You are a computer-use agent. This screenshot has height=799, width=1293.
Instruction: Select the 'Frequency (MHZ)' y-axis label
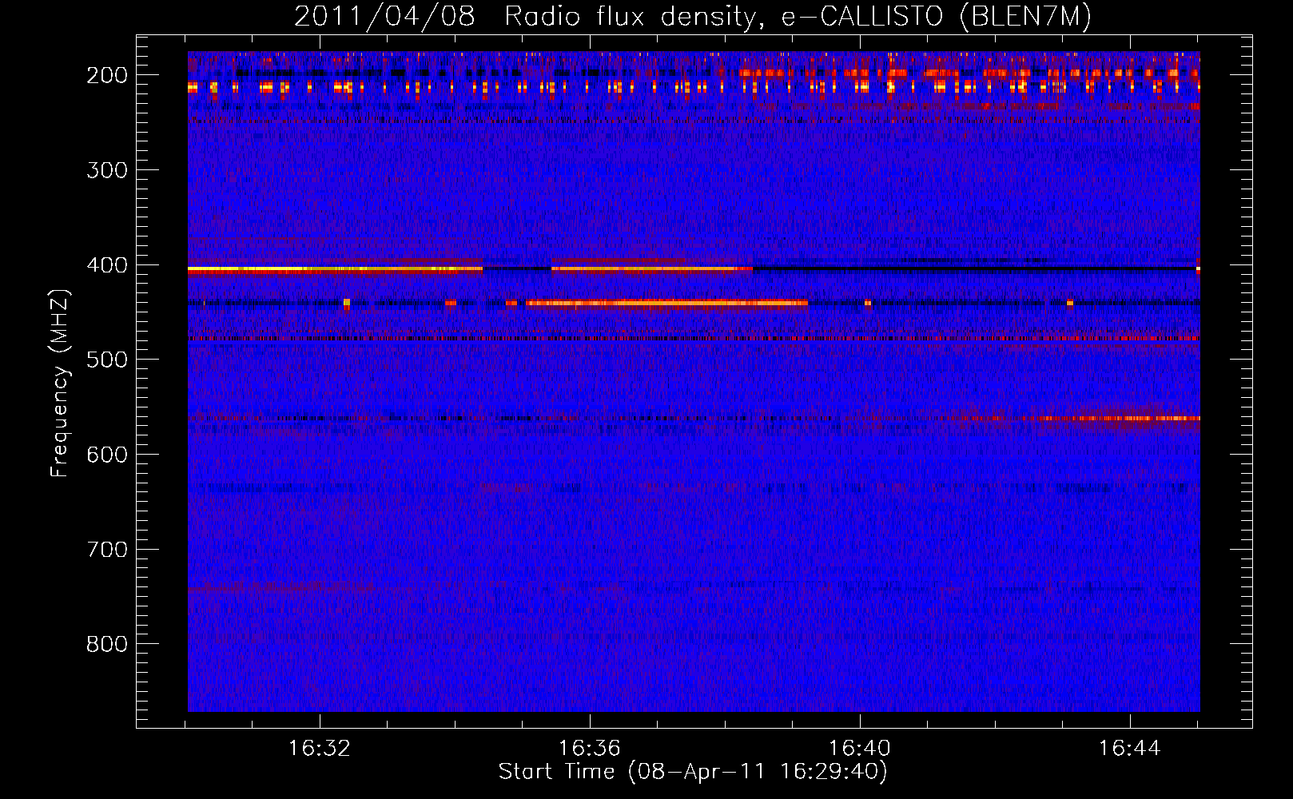60,383
